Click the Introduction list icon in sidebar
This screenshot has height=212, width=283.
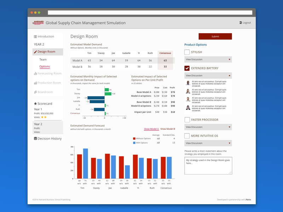coord(35,36)
